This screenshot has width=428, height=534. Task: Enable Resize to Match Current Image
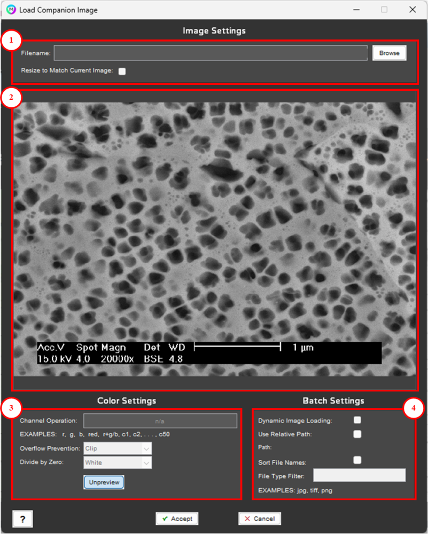[x=122, y=70]
